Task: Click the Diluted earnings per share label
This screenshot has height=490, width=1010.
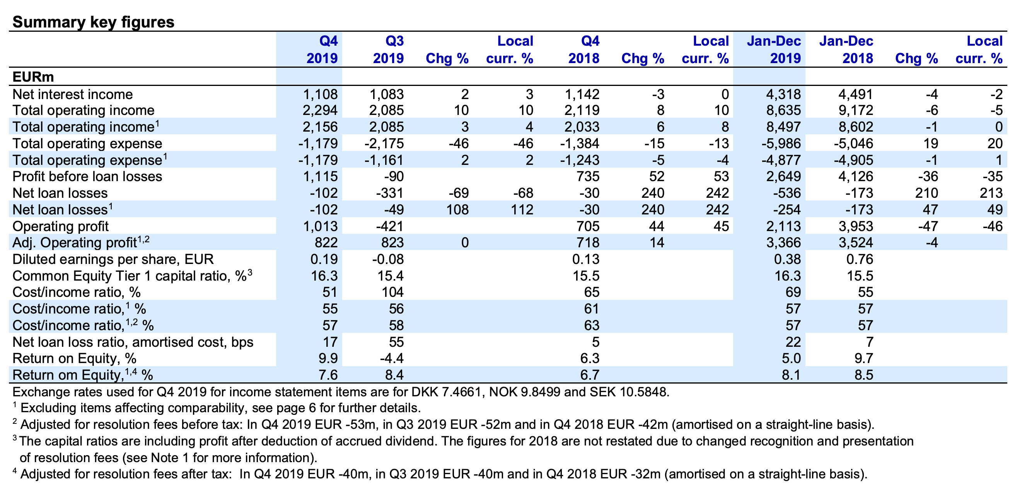Action: (113, 259)
